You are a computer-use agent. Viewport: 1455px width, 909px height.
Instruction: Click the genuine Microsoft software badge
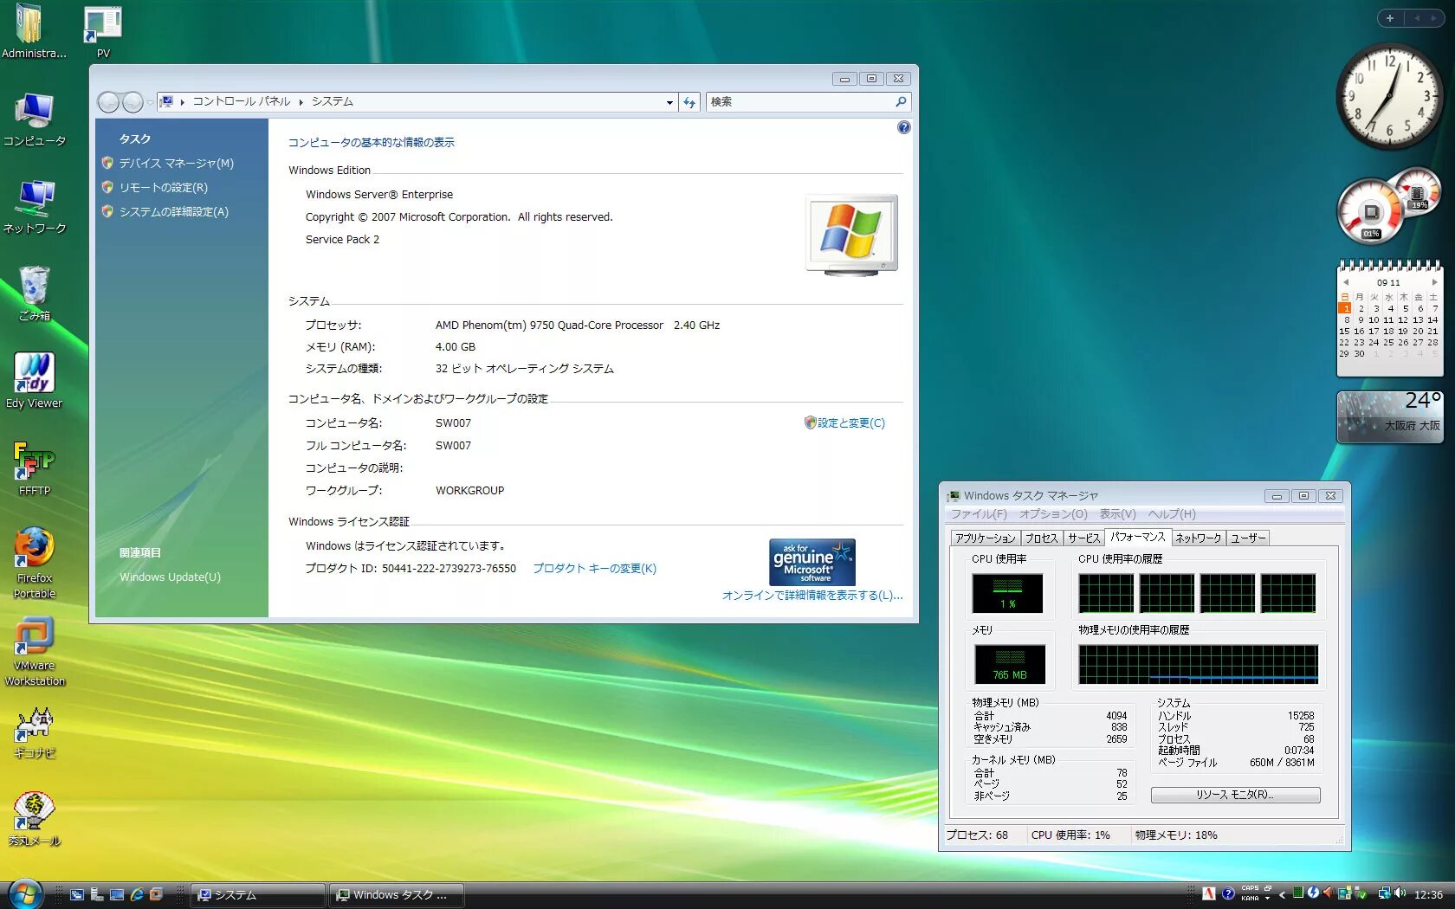click(x=812, y=562)
